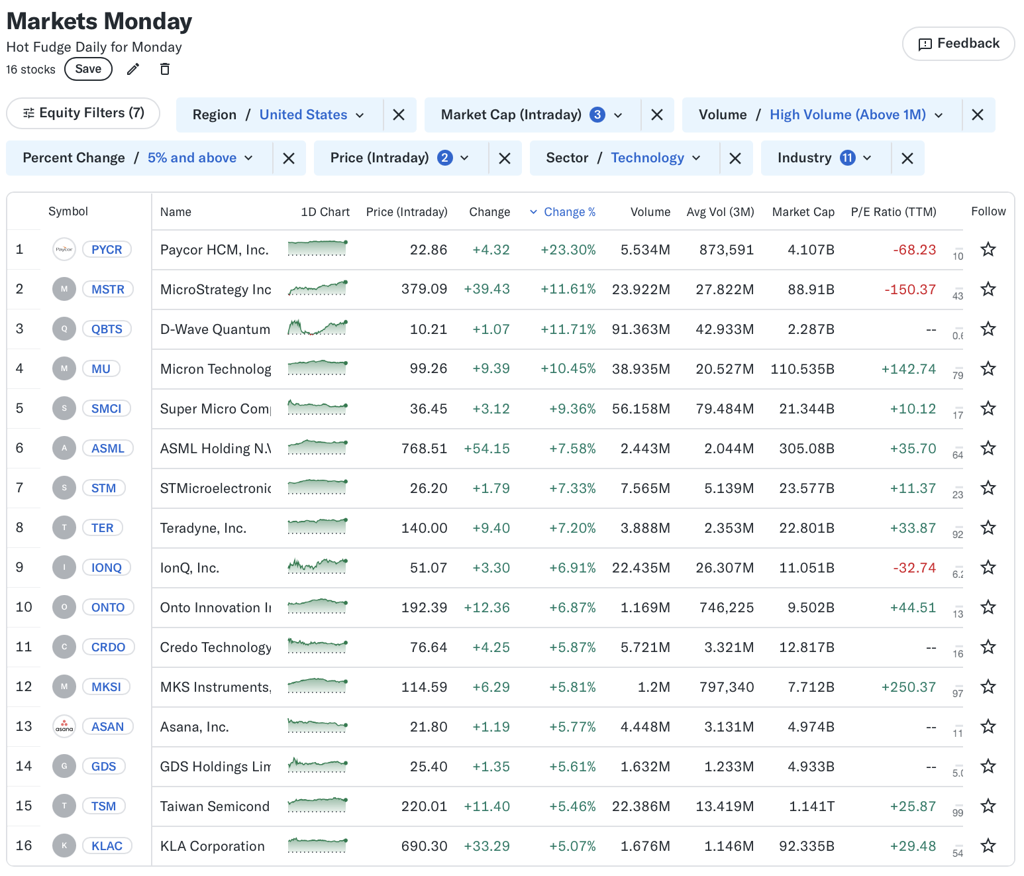Click the pencil icon to edit the watchlist
1024x876 pixels.
133,69
